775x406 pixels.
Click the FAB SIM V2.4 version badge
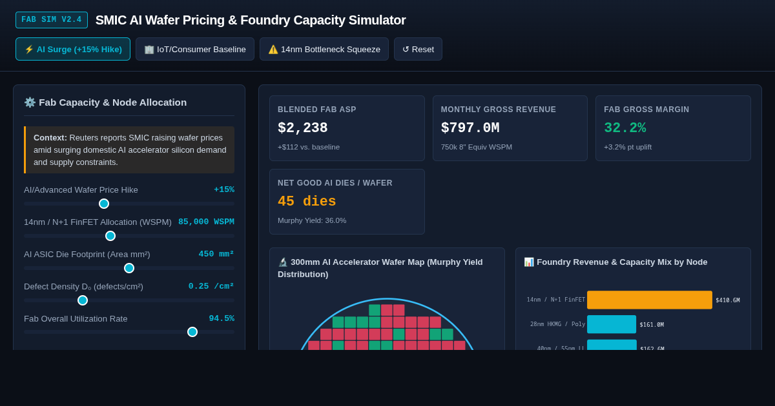pos(52,20)
